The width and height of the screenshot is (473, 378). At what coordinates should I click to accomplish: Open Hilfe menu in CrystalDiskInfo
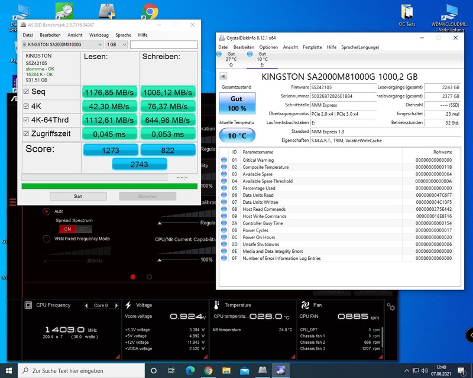(x=332, y=47)
